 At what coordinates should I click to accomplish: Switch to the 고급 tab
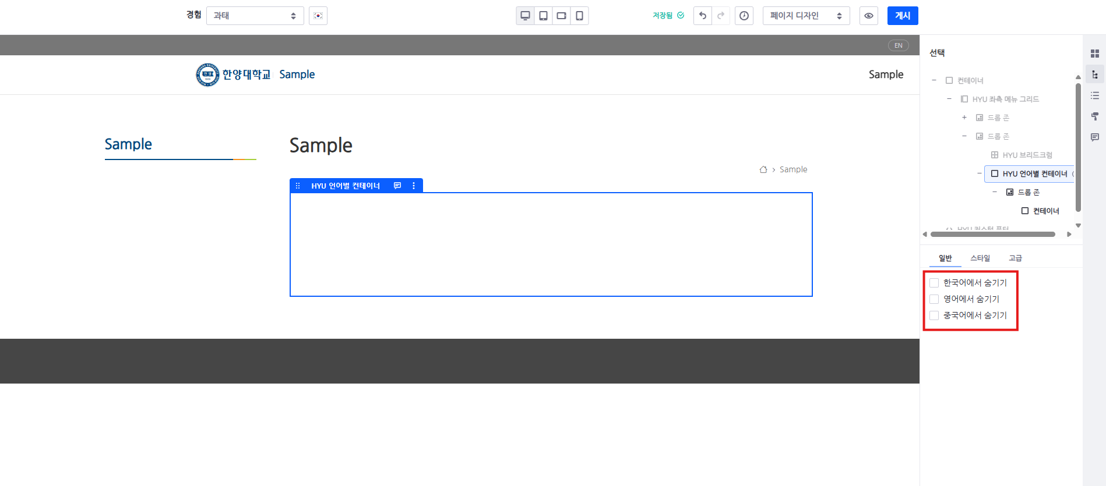(1015, 258)
